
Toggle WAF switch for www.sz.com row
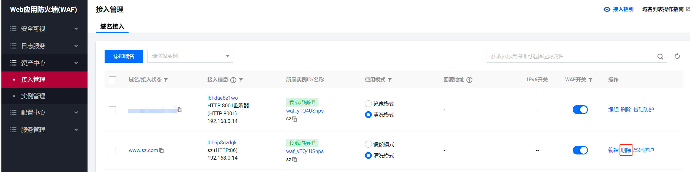click(x=580, y=150)
